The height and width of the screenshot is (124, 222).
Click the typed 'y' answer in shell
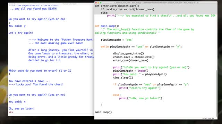(9, 23)
